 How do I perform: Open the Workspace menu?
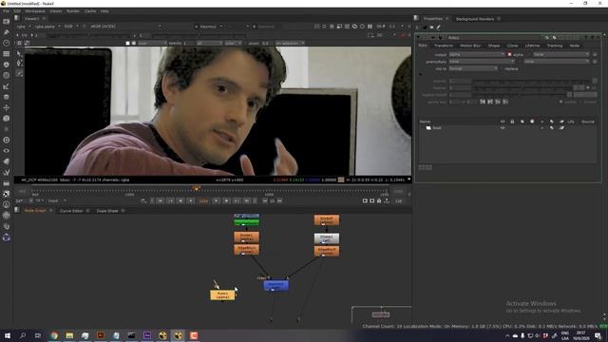pyautogui.click(x=35, y=11)
